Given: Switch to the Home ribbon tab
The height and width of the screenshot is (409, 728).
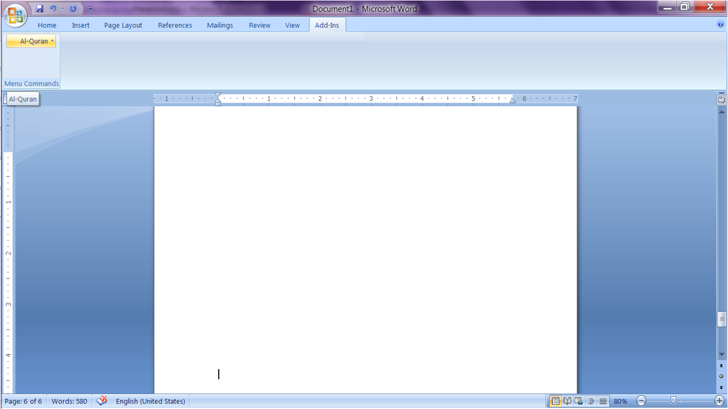Looking at the screenshot, I should 47,25.
